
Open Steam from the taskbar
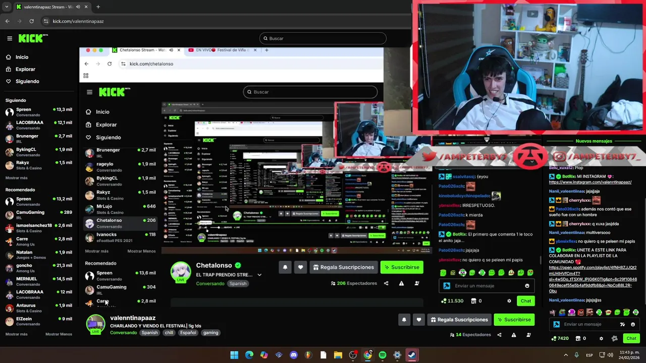pyautogui.click(x=412, y=355)
